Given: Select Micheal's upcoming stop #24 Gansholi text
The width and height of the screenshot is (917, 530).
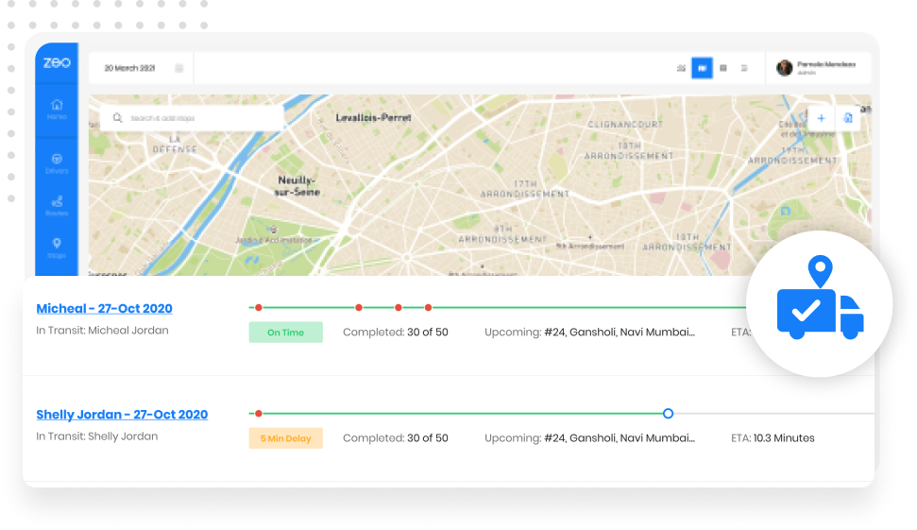Looking at the screenshot, I should [589, 333].
